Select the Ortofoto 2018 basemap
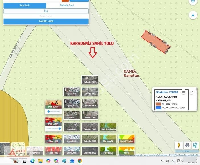The image size is (200, 165). (x=90, y=115)
